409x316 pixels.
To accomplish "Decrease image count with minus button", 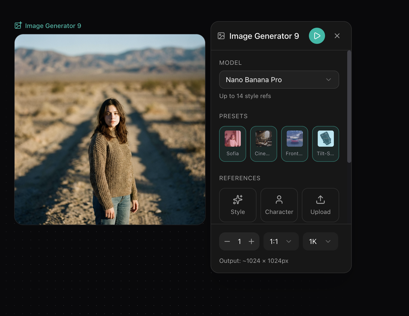I will point(227,241).
